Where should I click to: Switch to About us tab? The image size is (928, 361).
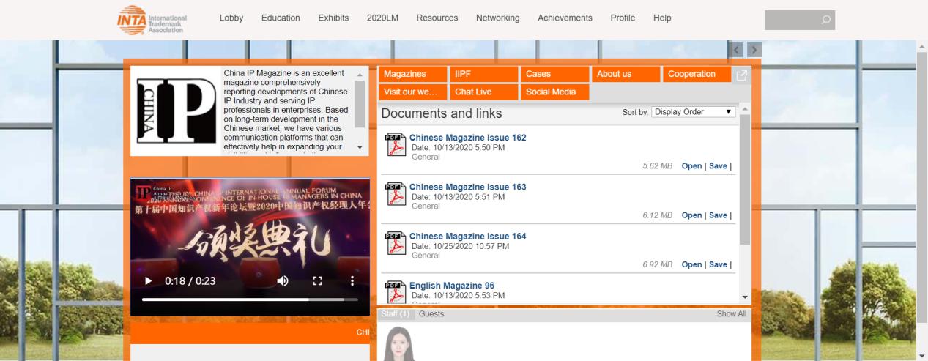pos(626,74)
